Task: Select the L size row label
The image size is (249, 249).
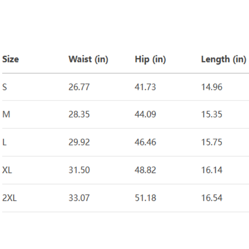Action: coord(4,142)
